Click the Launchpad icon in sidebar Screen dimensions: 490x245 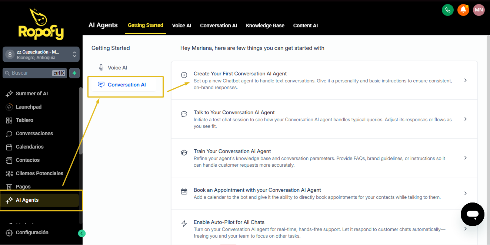coord(10,107)
